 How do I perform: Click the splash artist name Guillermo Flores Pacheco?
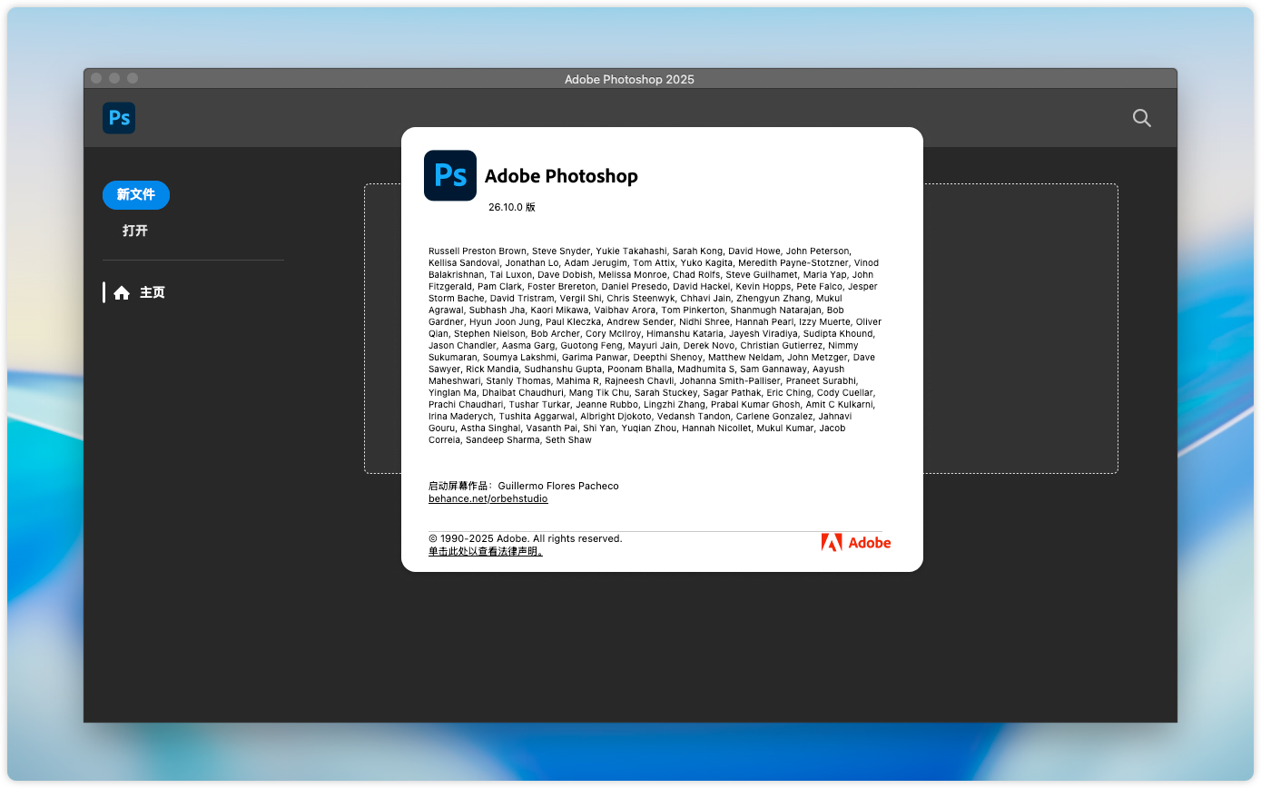[x=558, y=486]
